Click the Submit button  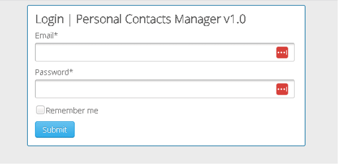click(x=55, y=130)
